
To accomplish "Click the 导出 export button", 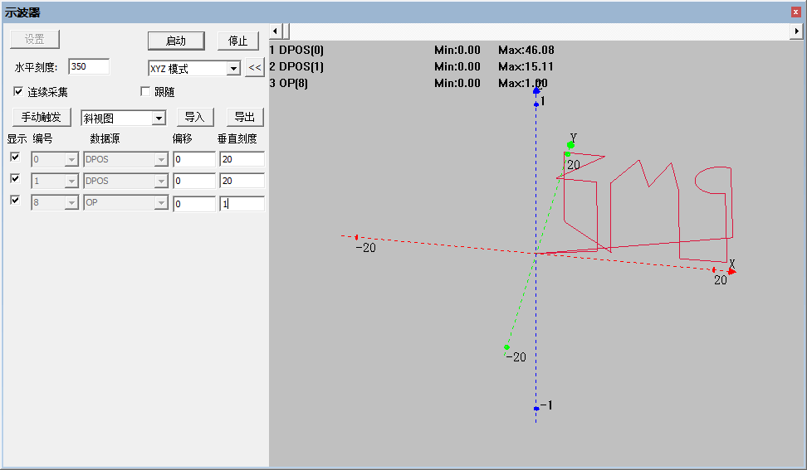I will (x=245, y=117).
